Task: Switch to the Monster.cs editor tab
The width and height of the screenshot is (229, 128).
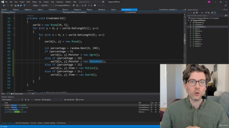Action: (102, 10)
